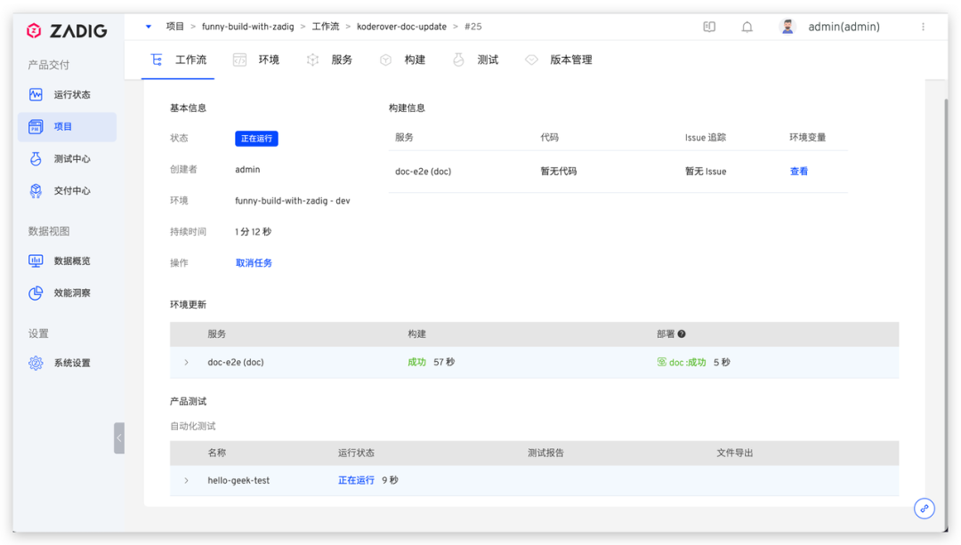This screenshot has height=545, width=961.
Task: Click the floating link icon button
Action: [925, 509]
